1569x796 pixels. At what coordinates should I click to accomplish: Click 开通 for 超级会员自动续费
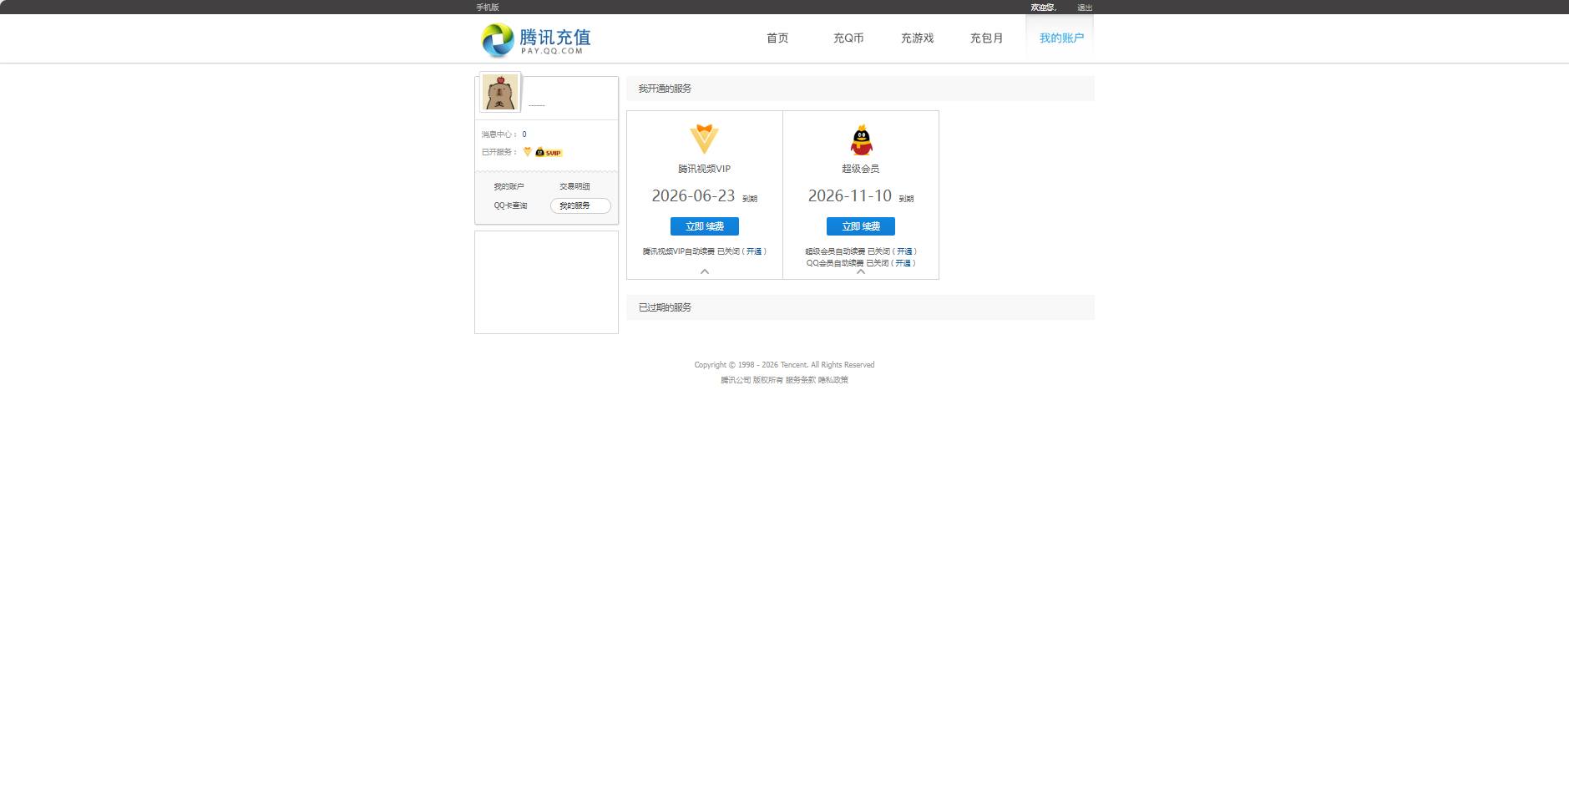(904, 251)
